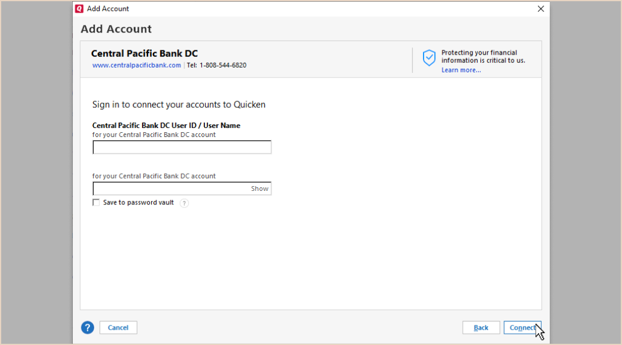Click the blue help question mark icon
Image resolution: width=622 pixels, height=345 pixels.
coord(88,328)
